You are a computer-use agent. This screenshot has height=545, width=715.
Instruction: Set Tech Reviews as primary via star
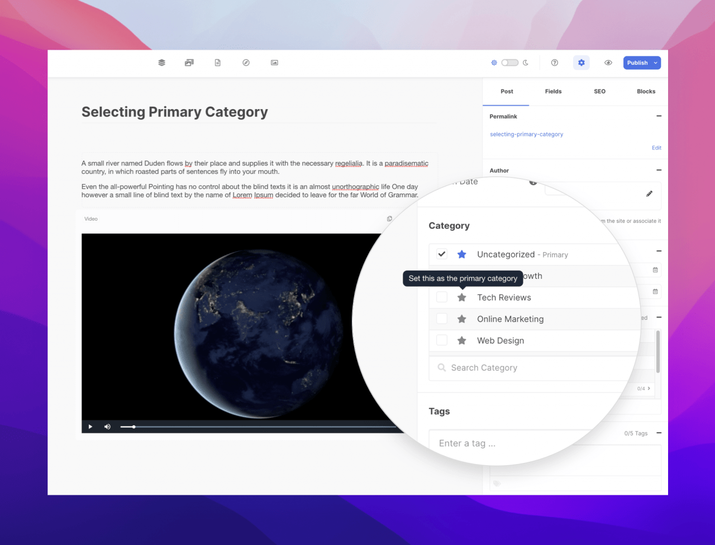coord(462,297)
